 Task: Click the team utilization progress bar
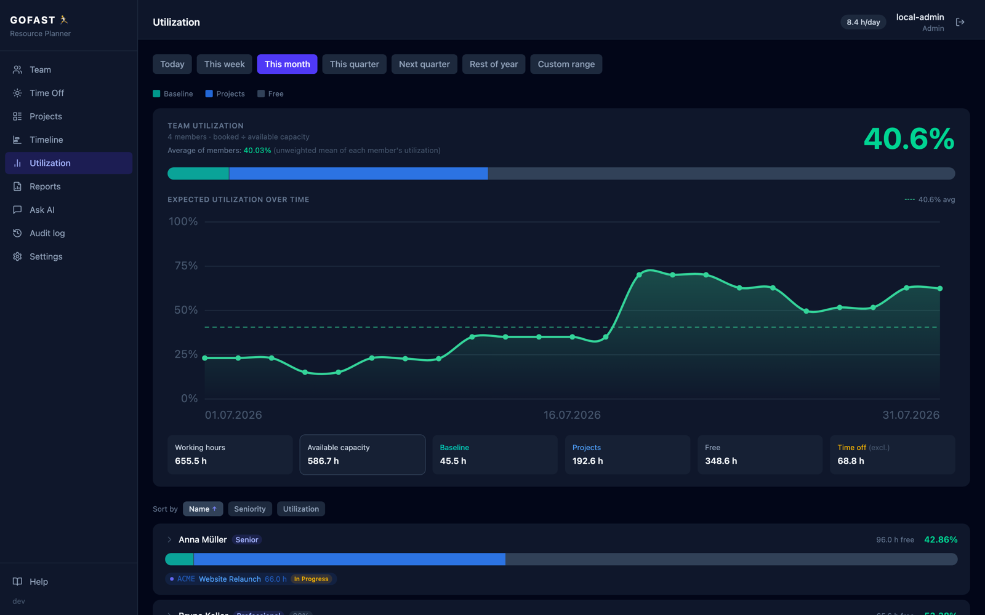coord(561,173)
